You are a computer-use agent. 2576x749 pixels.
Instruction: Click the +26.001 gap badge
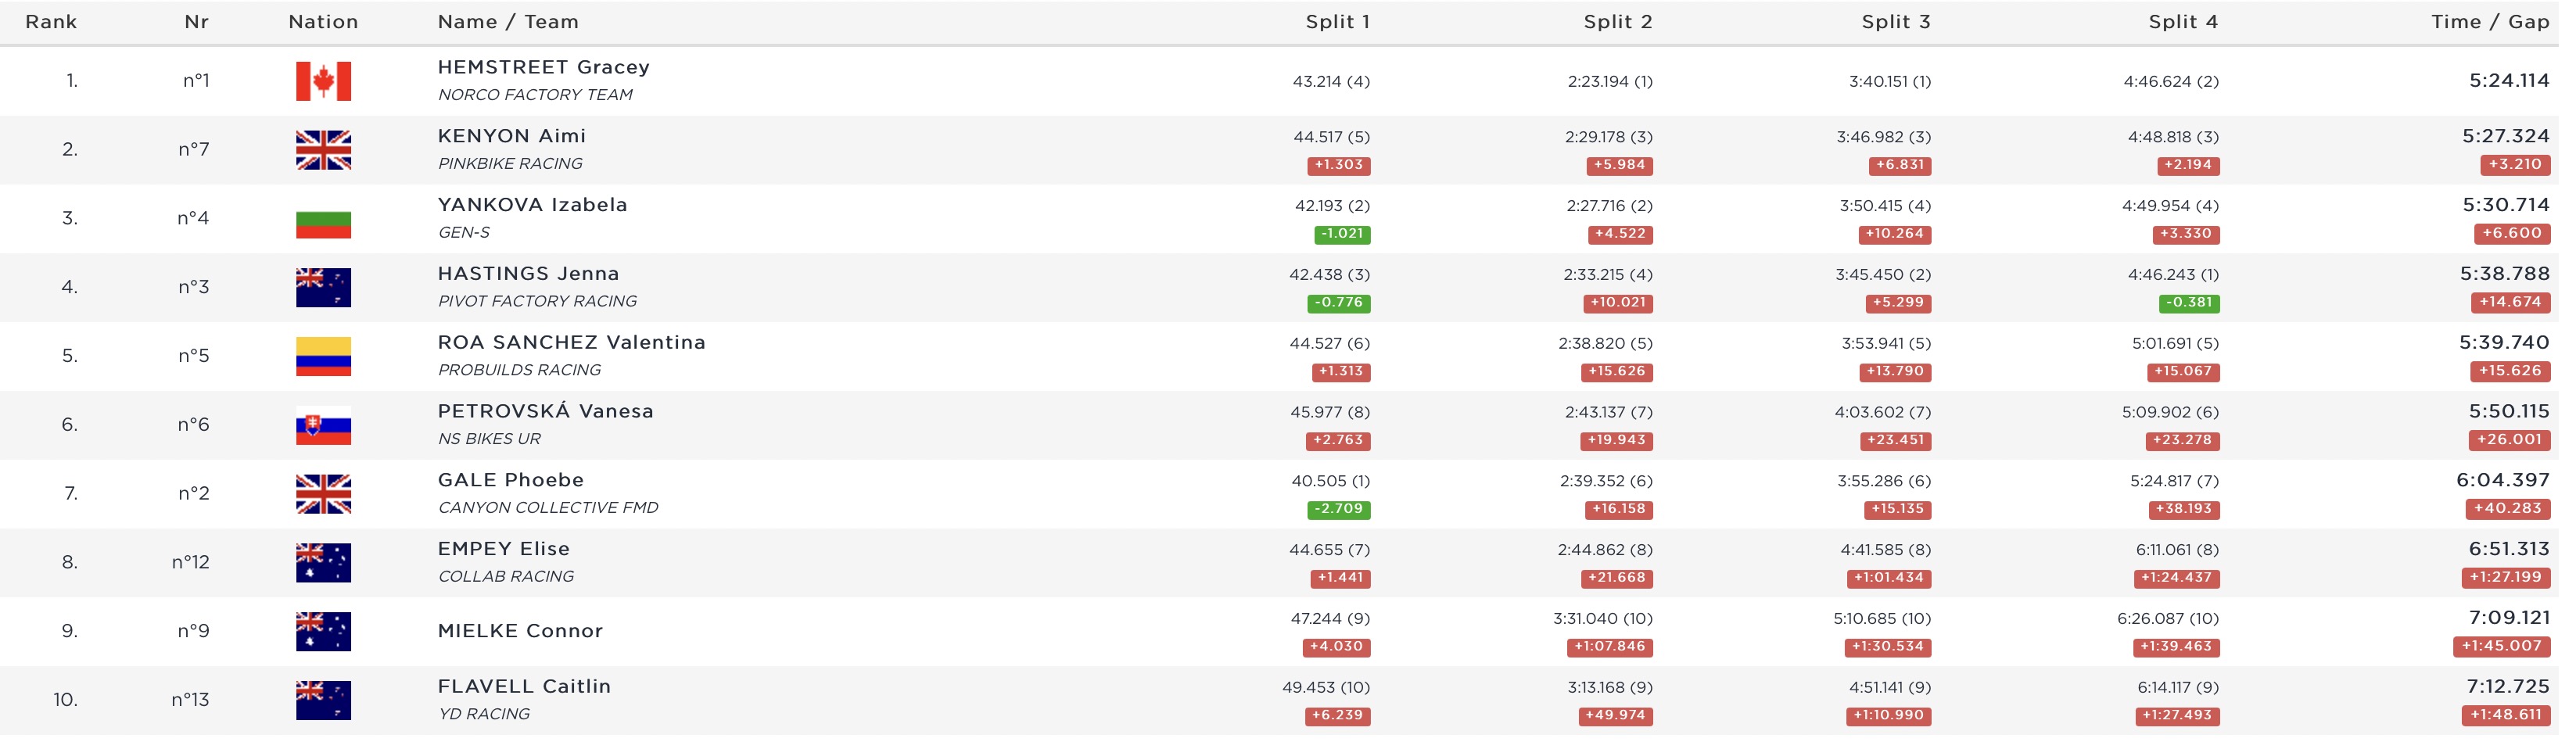(2509, 441)
